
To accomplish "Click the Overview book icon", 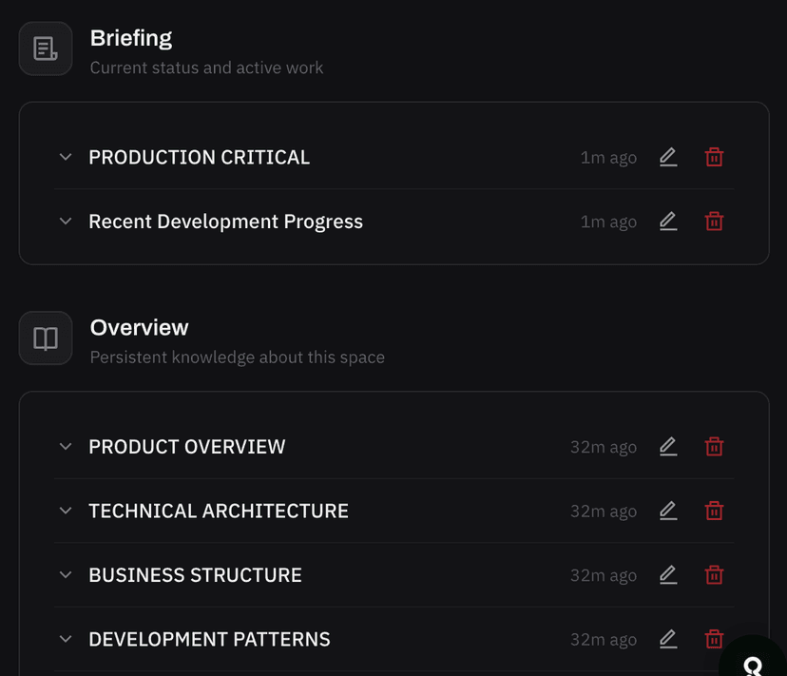I will coord(46,338).
